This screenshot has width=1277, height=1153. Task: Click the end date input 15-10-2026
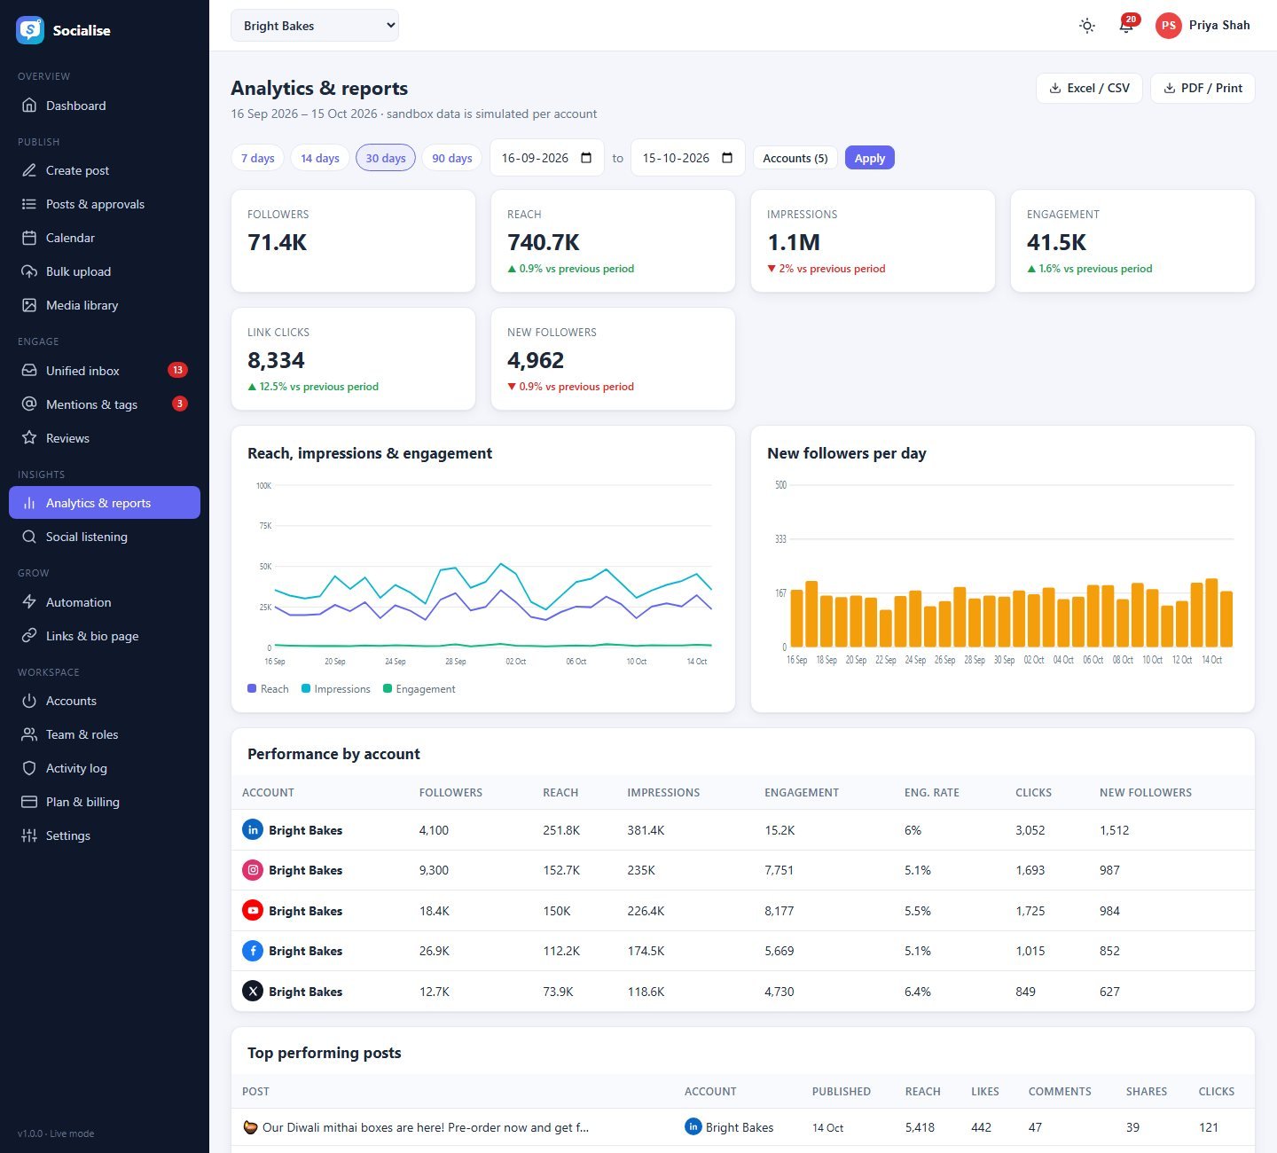(x=688, y=158)
